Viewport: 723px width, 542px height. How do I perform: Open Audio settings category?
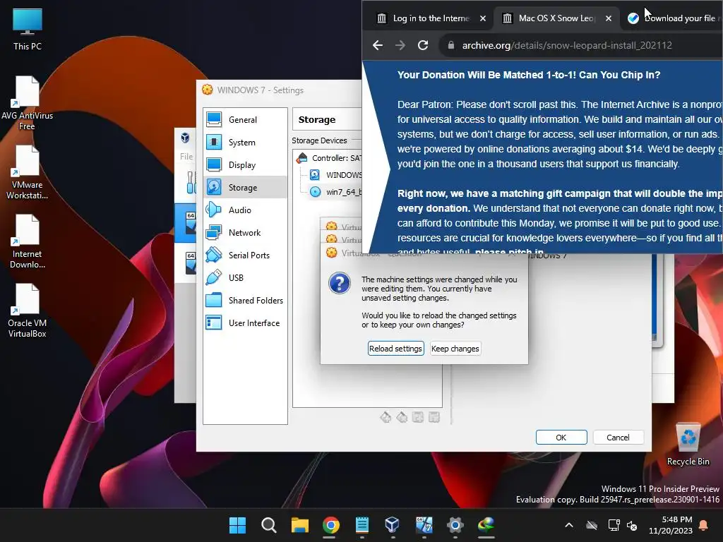245,210
